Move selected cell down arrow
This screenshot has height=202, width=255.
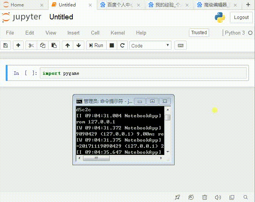click(79, 45)
